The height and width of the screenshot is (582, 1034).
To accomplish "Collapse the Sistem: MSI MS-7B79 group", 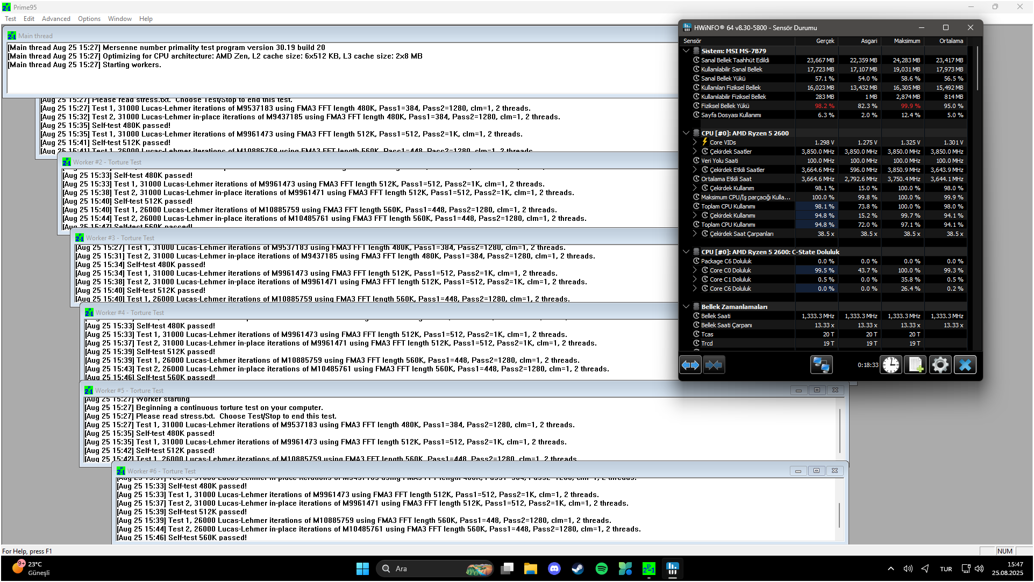I will click(x=686, y=51).
